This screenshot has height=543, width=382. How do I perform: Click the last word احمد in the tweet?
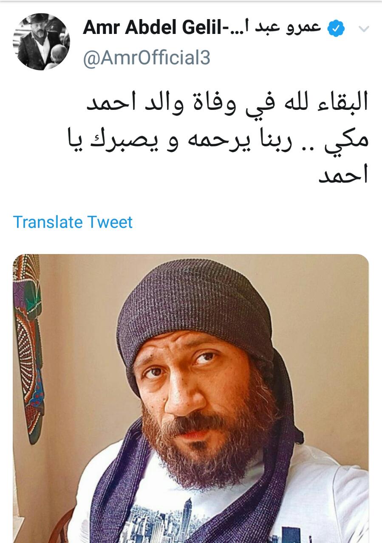coord(343,174)
